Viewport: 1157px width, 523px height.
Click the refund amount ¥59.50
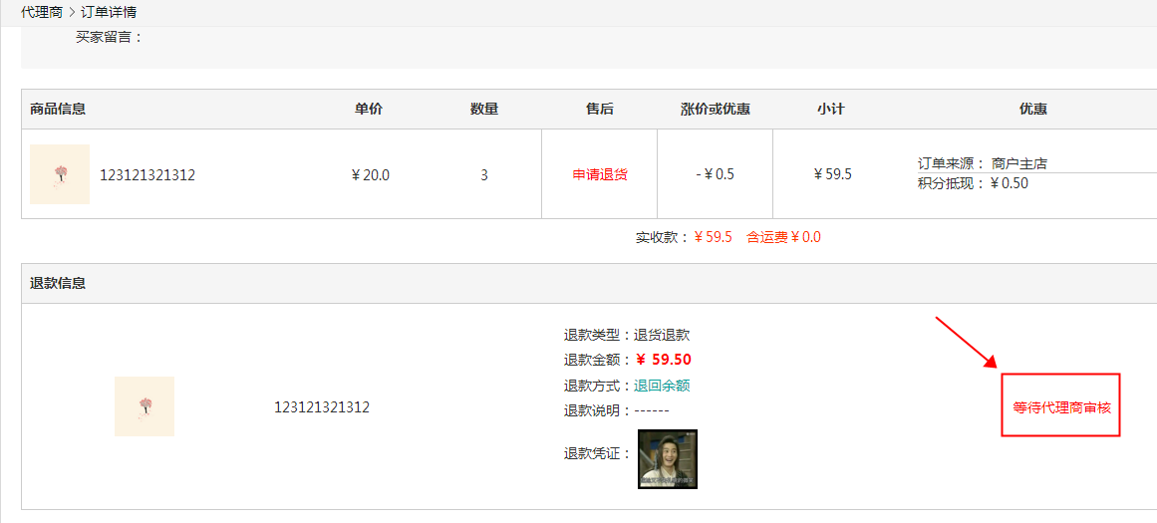(664, 360)
